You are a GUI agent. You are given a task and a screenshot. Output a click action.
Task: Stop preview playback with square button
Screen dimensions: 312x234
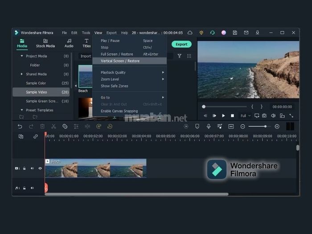(x=232, y=115)
